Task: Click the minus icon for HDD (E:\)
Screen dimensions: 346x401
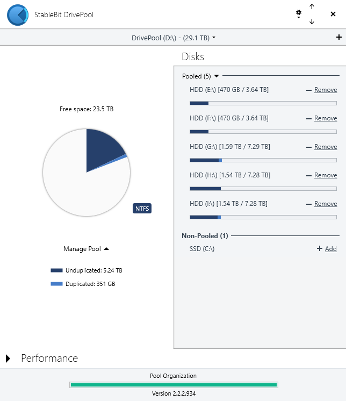Action: pos(309,90)
